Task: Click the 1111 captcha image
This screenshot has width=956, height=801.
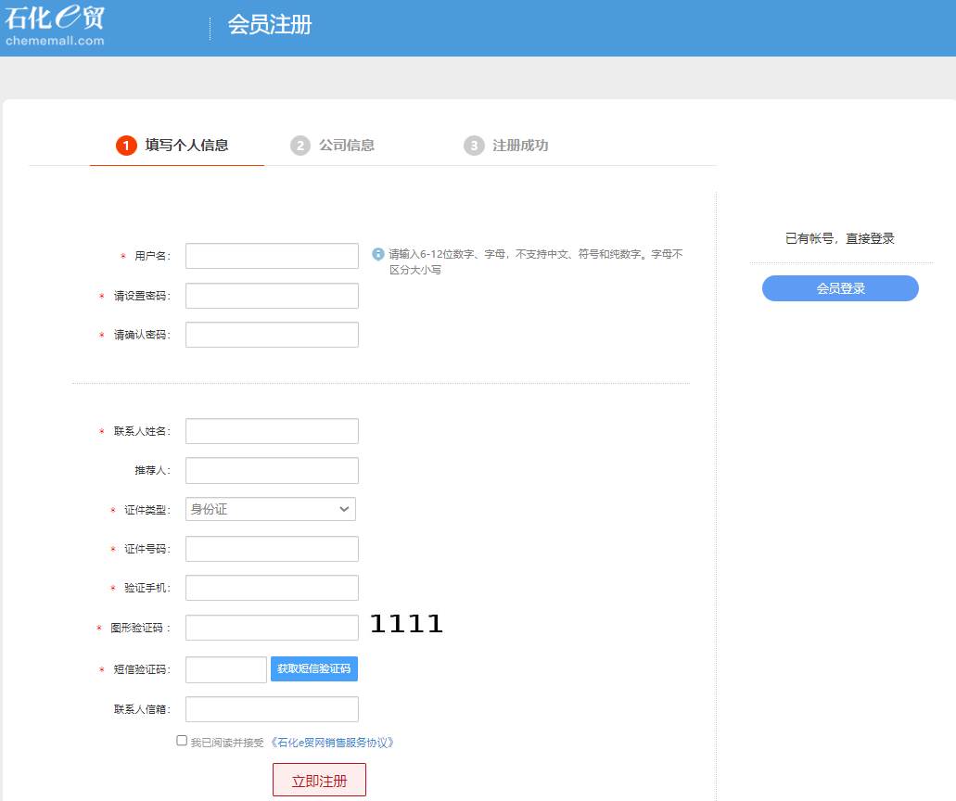Action: pos(407,625)
